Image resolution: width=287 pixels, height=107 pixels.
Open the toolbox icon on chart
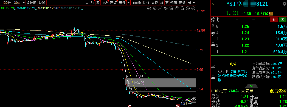tap(171, 8)
